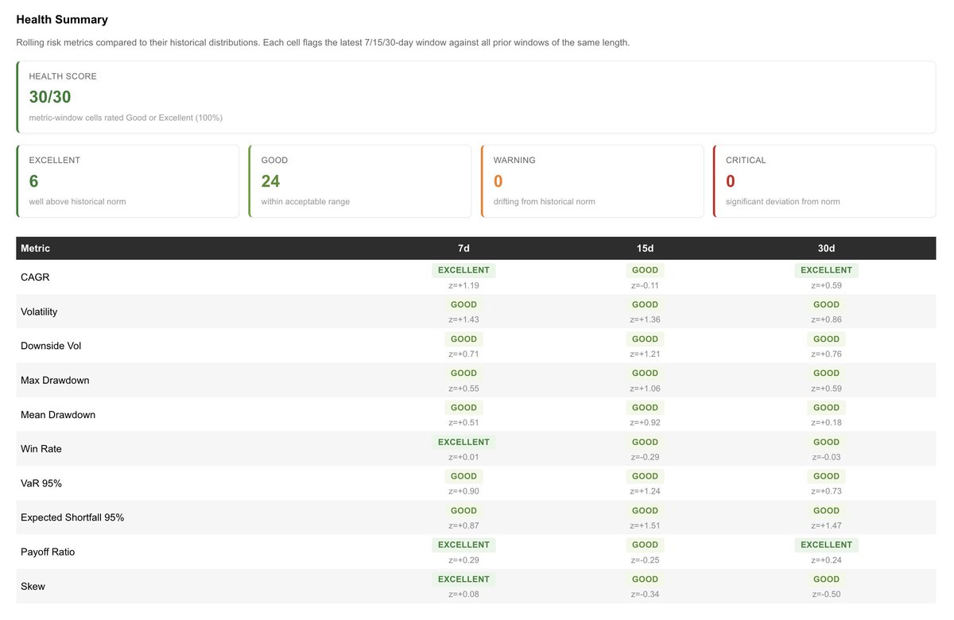The width and height of the screenshot is (954, 620).
Task: Click the Skew 7d EXCELLENT badge
Action: [x=463, y=579]
